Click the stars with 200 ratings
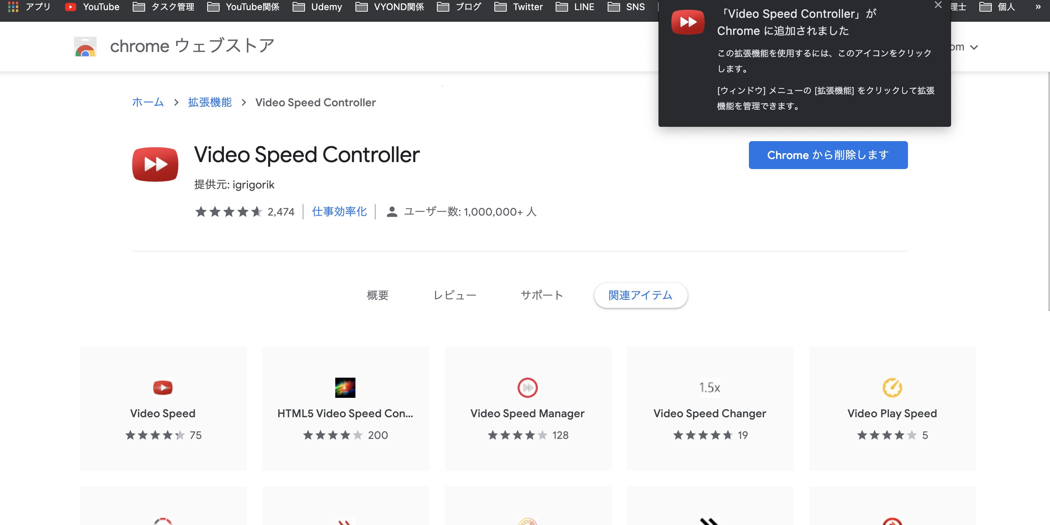 tap(333, 435)
